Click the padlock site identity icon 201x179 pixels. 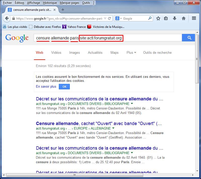pos(14,19)
